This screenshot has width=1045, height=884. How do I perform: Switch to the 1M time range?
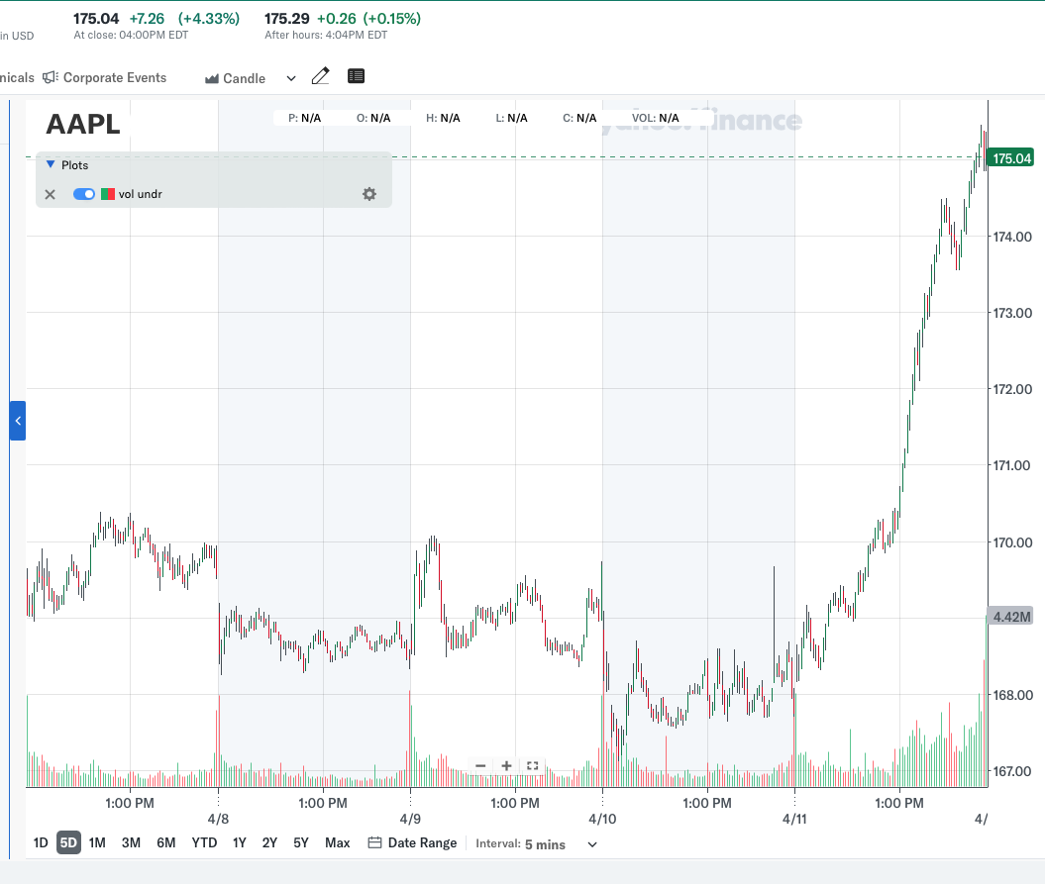[97, 843]
